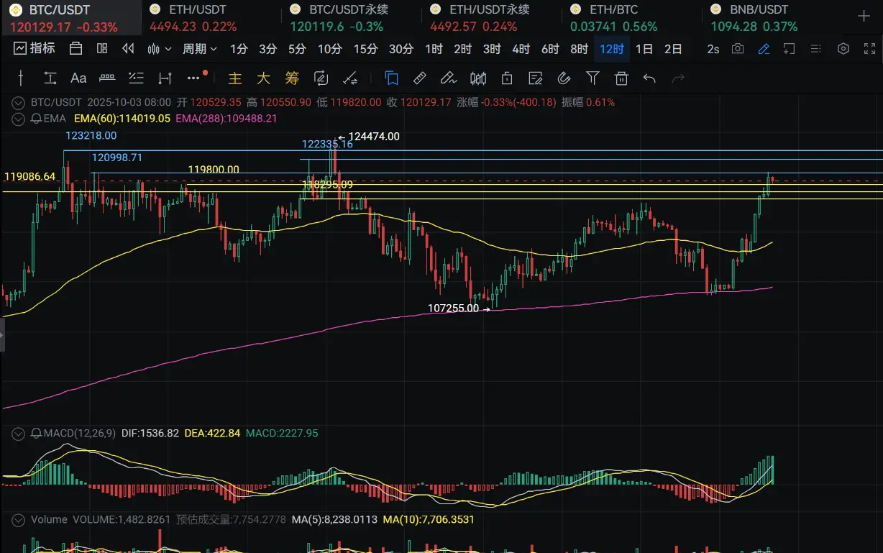
Task: Open the hexagon chart settings icon
Action: click(x=843, y=49)
